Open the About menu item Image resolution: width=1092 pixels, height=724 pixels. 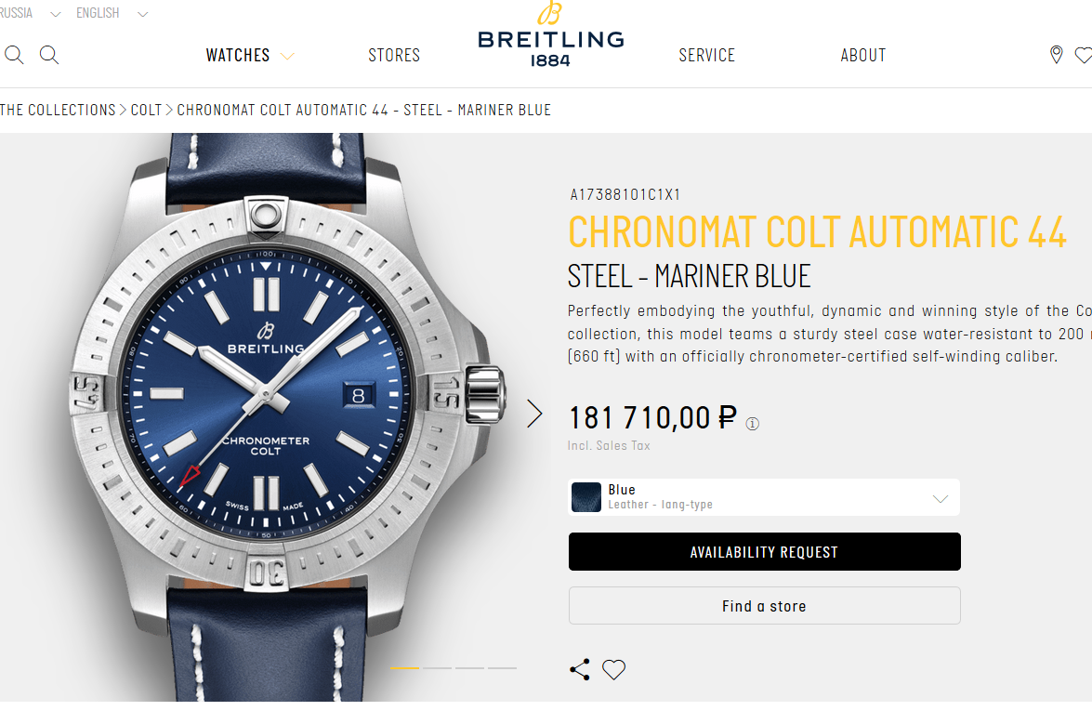pos(862,55)
